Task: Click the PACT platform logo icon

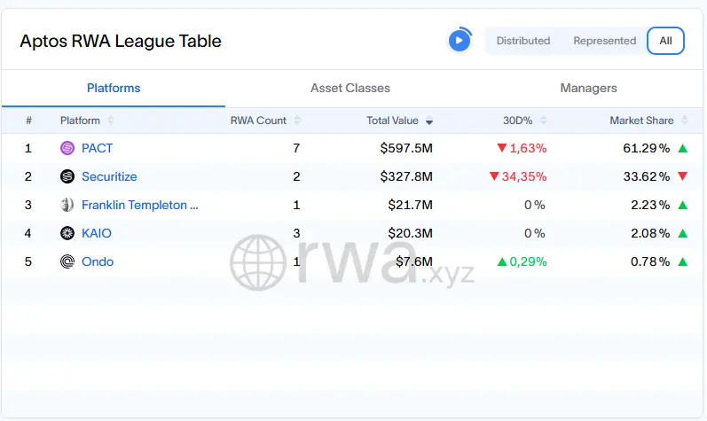Action: [67, 148]
